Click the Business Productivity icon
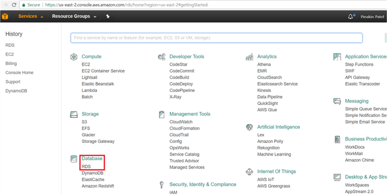 click(337, 139)
